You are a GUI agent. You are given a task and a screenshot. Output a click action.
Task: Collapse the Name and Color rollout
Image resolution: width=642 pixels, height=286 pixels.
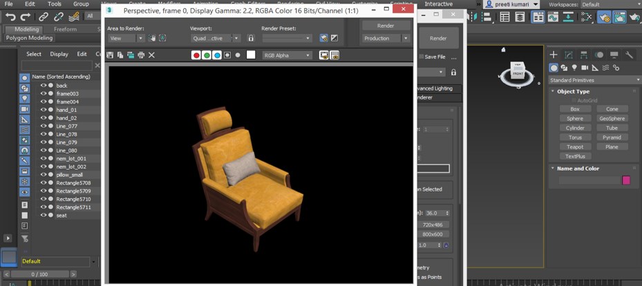(553, 168)
